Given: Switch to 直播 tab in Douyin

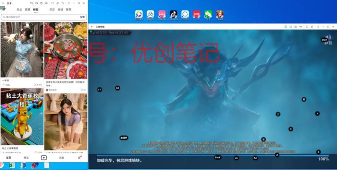Looking at the screenshot, I should pos(27,10).
